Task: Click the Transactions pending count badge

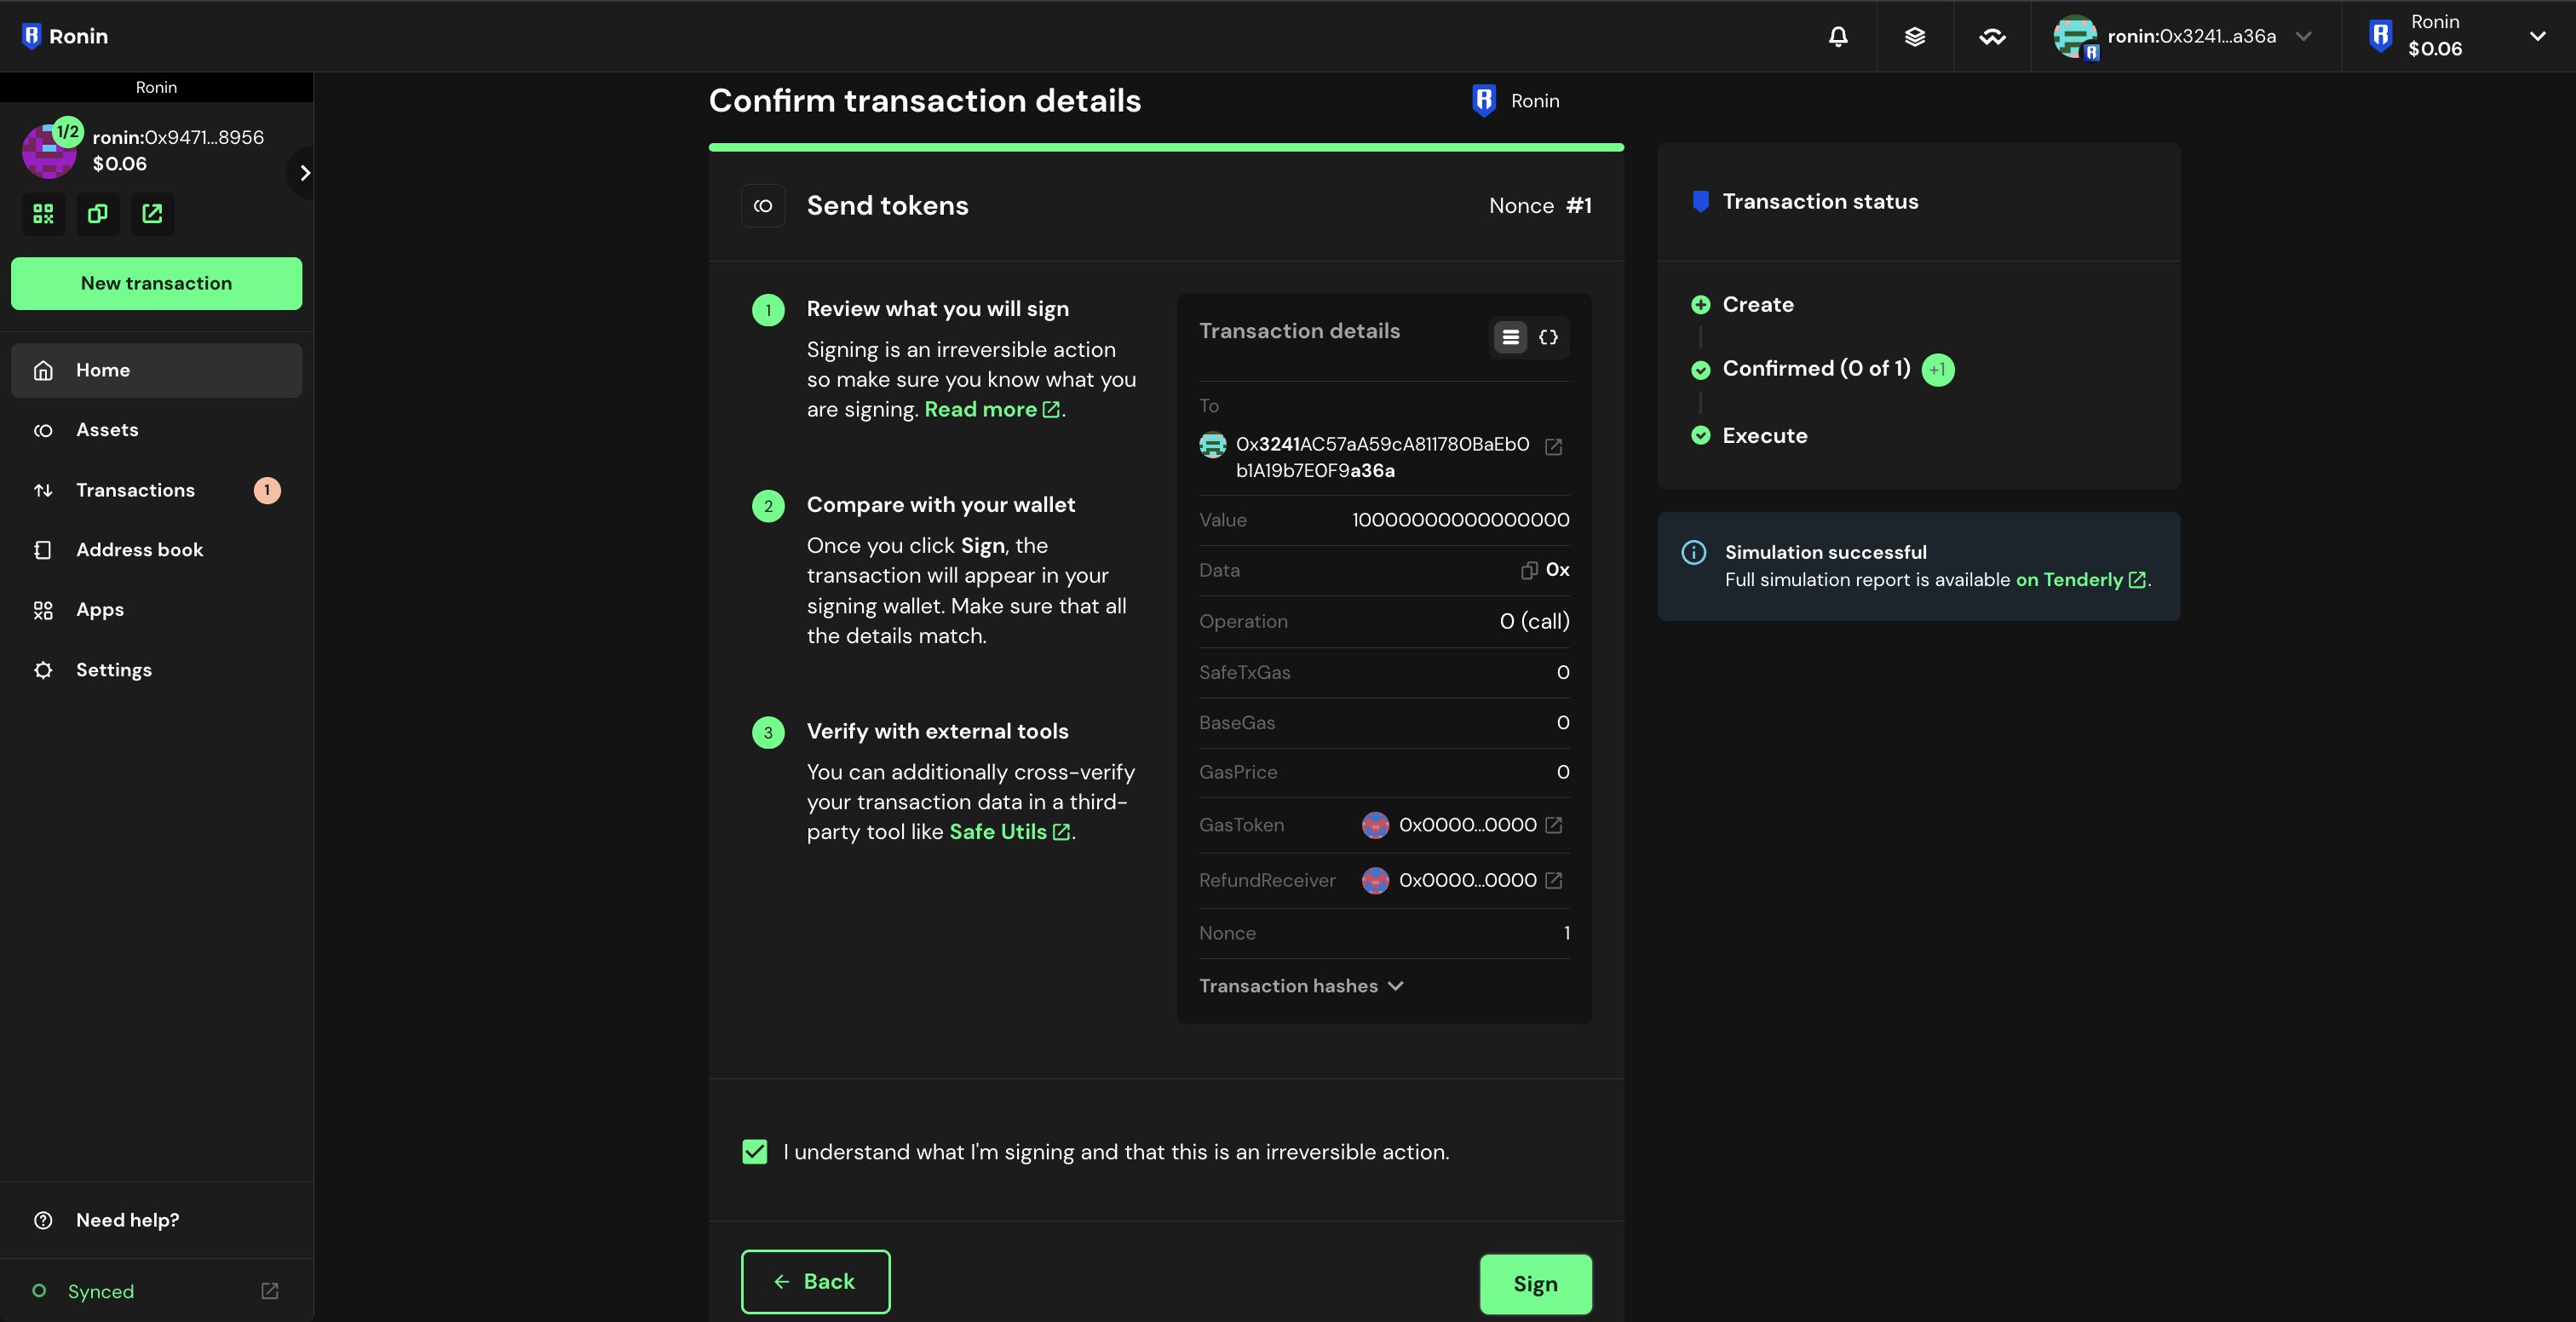Action: pyautogui.click(x=267, y=490)
